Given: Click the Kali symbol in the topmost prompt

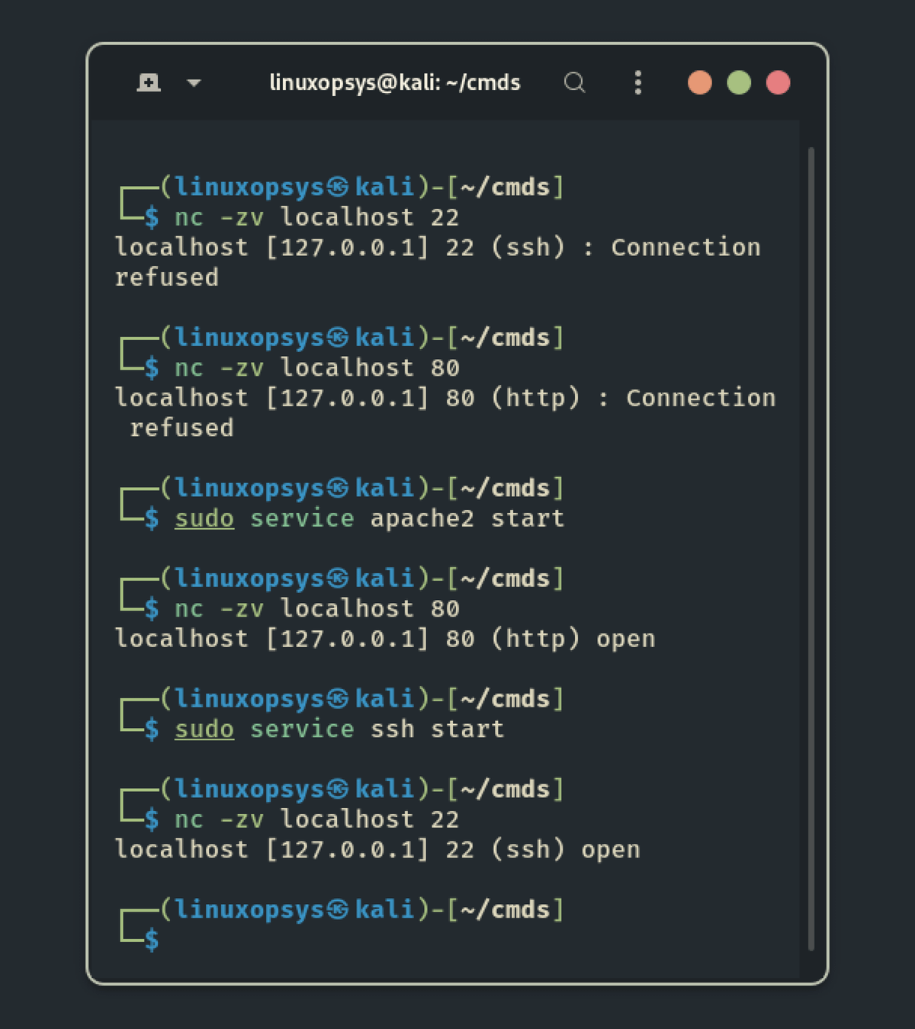Looking at the screenshot, I should [338, 187].
